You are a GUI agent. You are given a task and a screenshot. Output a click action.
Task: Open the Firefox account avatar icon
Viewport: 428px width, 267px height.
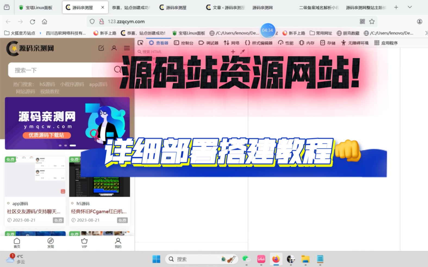pyautogui.click(x=420, y=21)
